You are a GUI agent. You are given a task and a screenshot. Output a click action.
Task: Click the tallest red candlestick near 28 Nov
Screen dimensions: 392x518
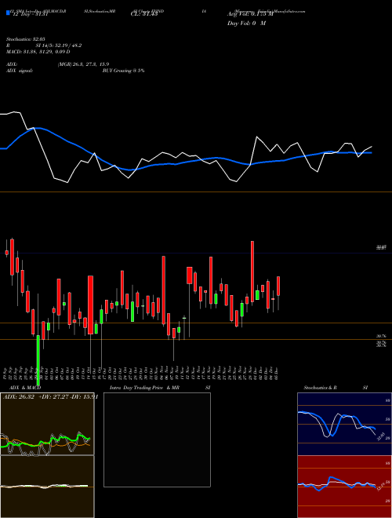point(252,272)
